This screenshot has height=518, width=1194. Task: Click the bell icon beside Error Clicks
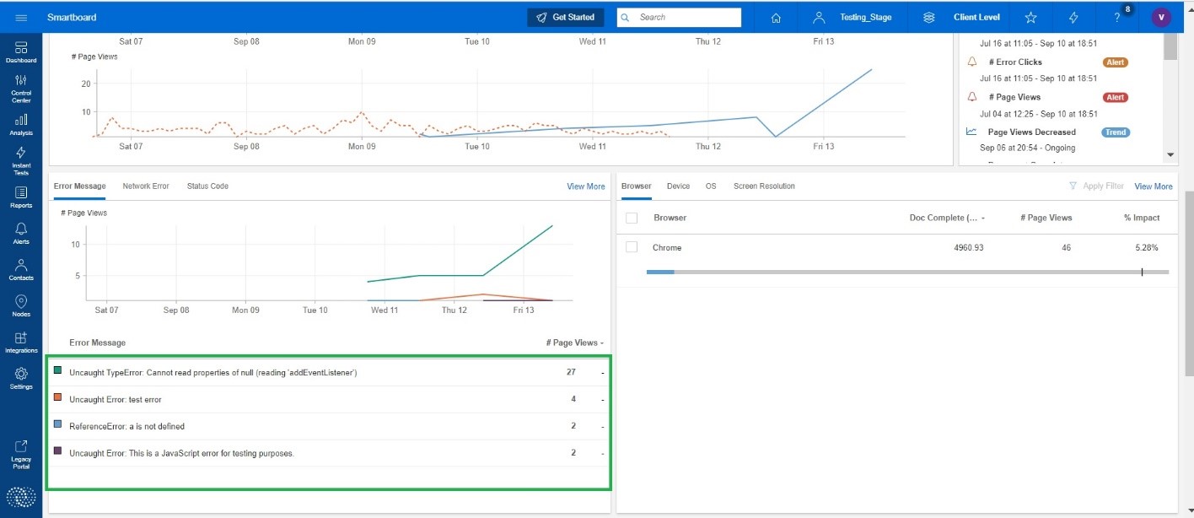click(971, 62)
